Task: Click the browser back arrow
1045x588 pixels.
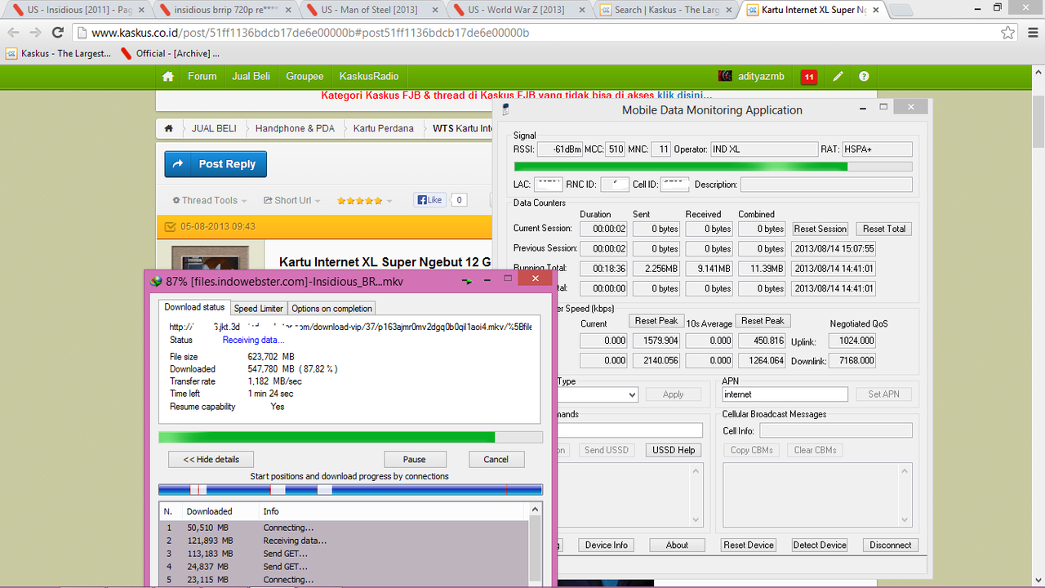Action: [13, 33]
